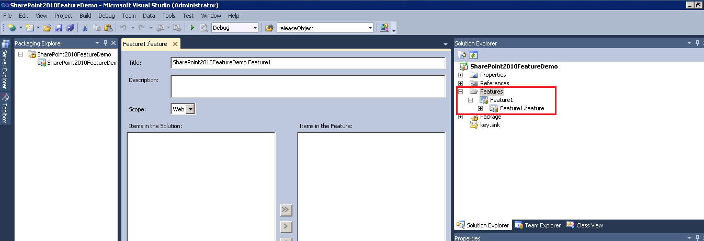
Task: Click the add-all double arrow button
Action: 286,210
